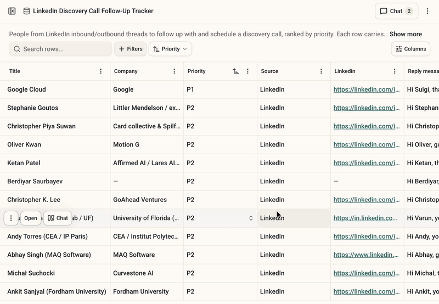Open the Chat panel button
This screenshot has width=439, height=304.
396,11
